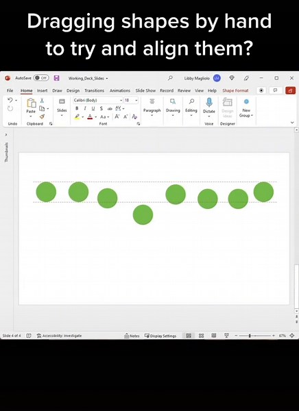Click Decrease Font Size icon
Viewport: 299px width, 411px height.
tap(125, 116)
